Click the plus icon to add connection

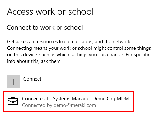[x=13, y=82]
